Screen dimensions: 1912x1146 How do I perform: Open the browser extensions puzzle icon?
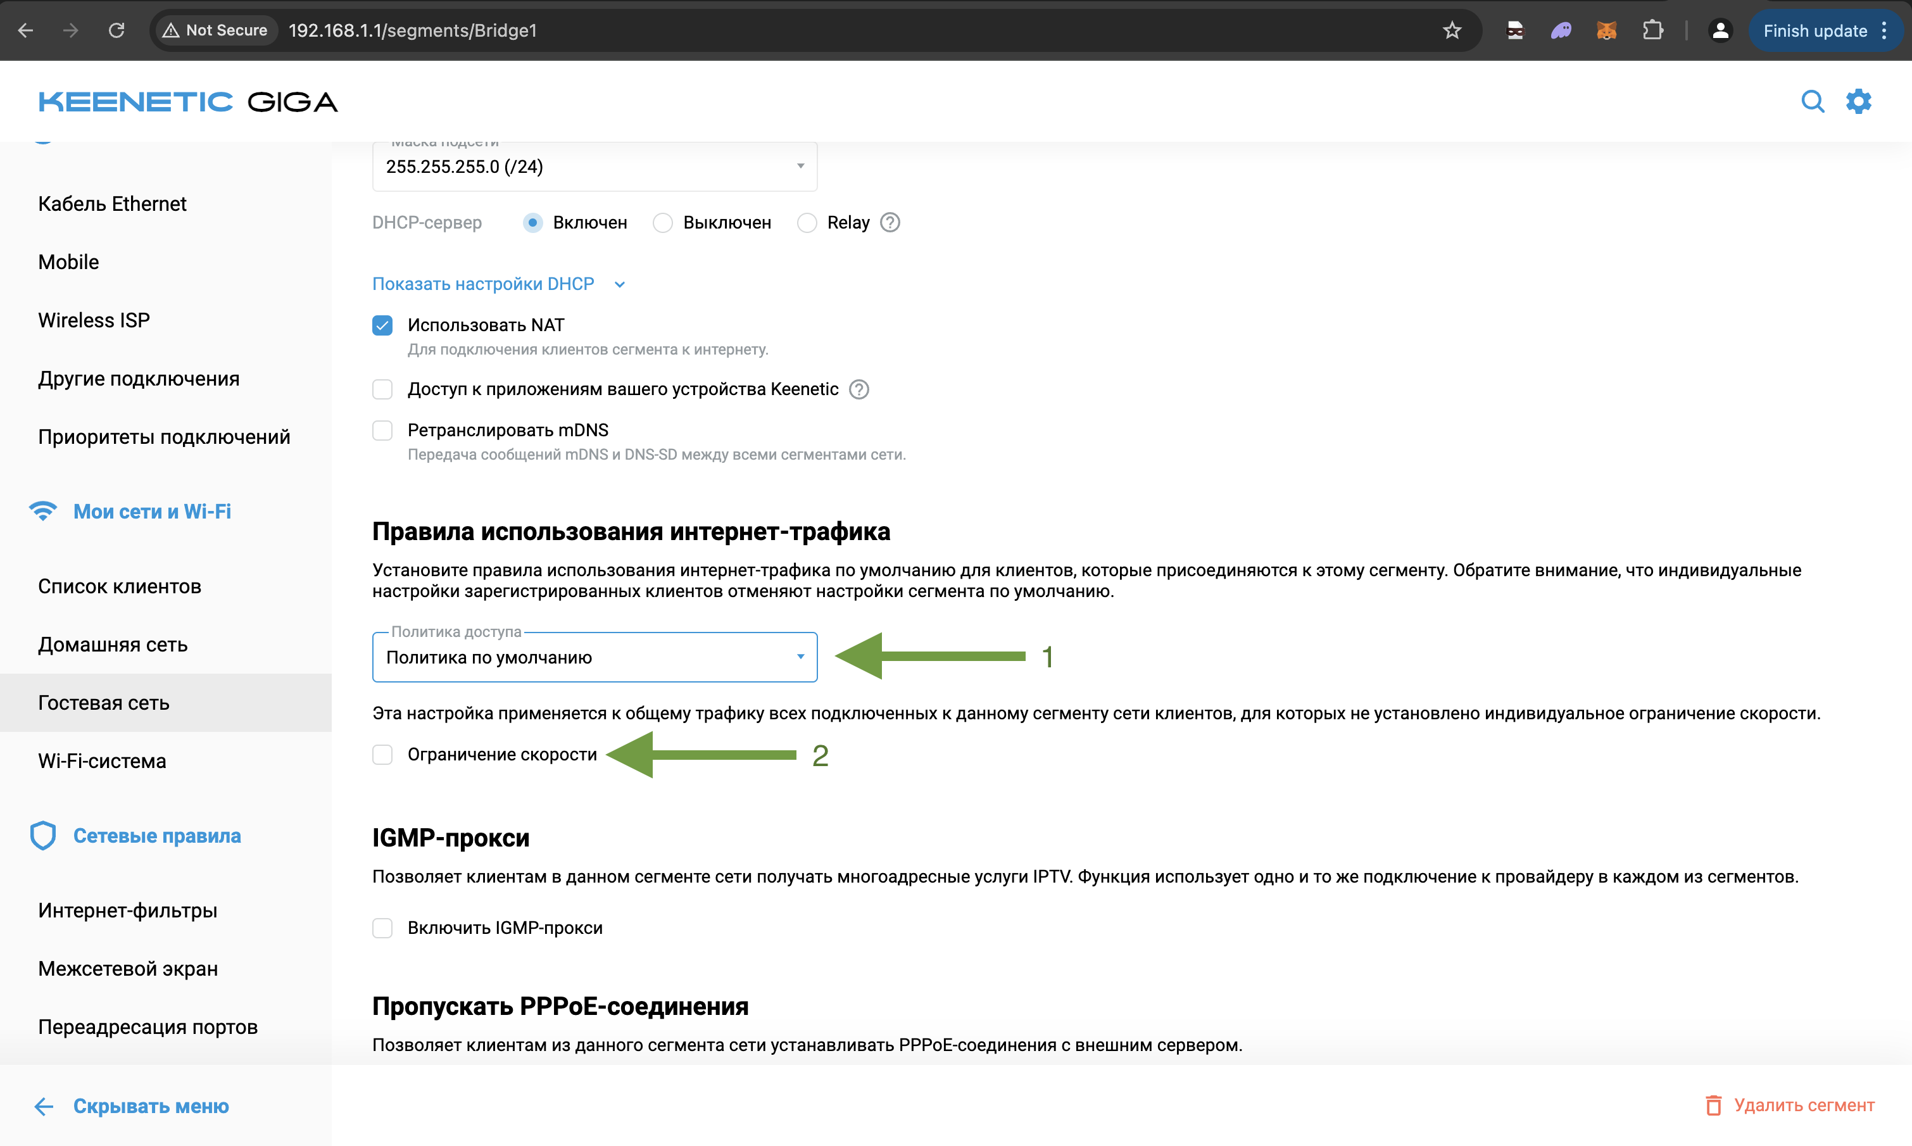[x=1654, y=30]
